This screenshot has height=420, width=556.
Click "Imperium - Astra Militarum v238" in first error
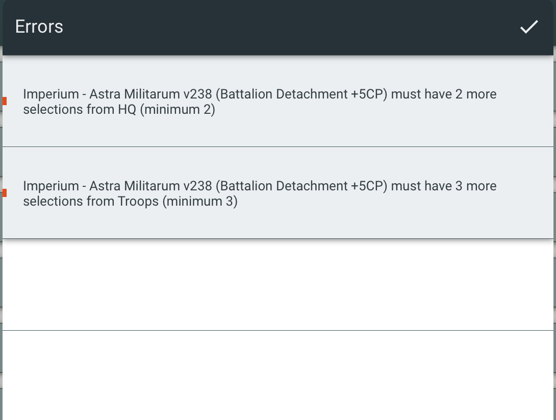pyautogui.click(x=117, y=94)
